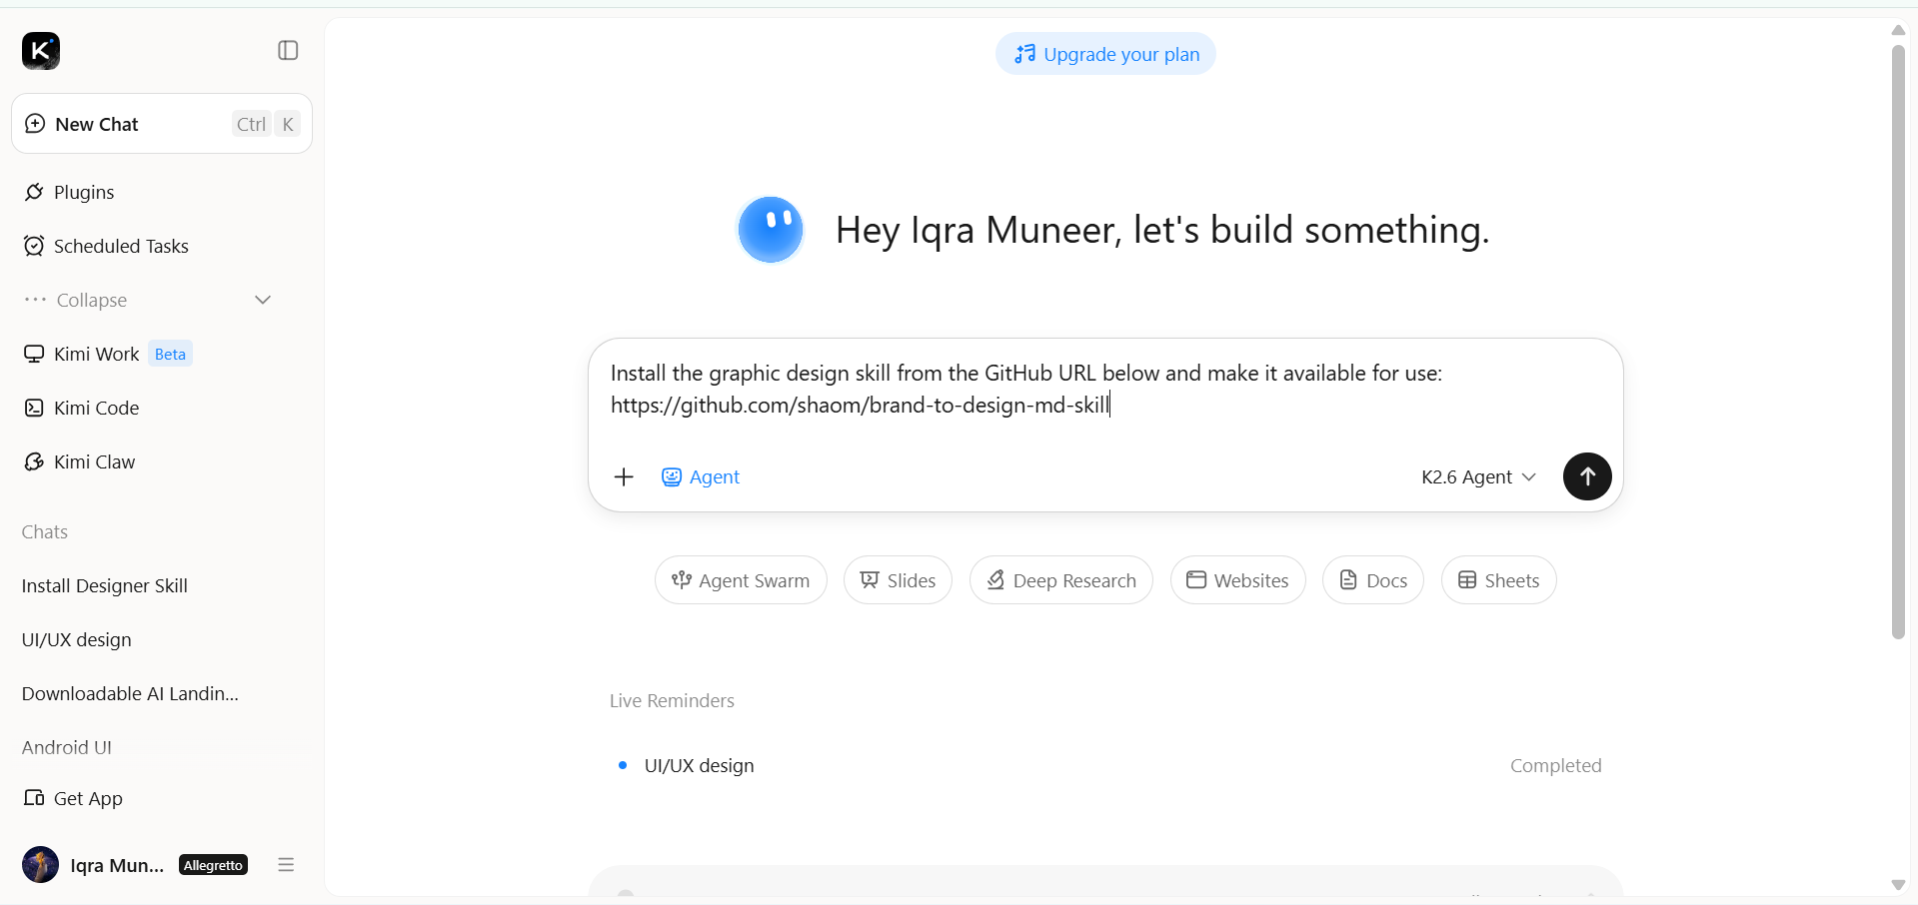1918x905 pixels.
Task: Select the Docs chip
Action: click(1372, 580)
